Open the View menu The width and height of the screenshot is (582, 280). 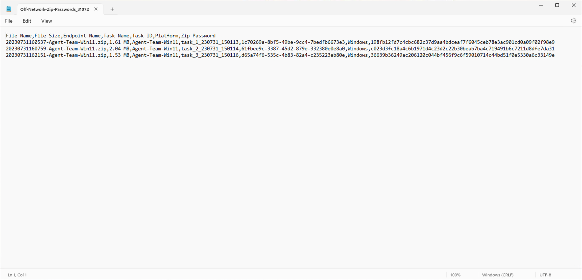(46, 21)
